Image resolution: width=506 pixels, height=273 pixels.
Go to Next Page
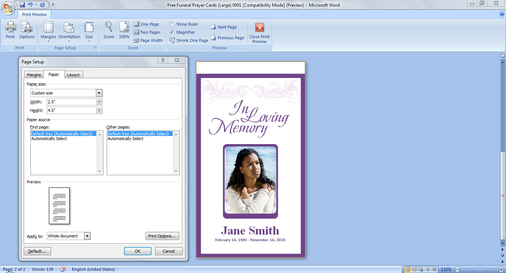point(224,27)
